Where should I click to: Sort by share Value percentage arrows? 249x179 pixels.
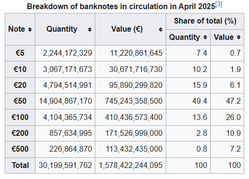click(x=238, y=37)
